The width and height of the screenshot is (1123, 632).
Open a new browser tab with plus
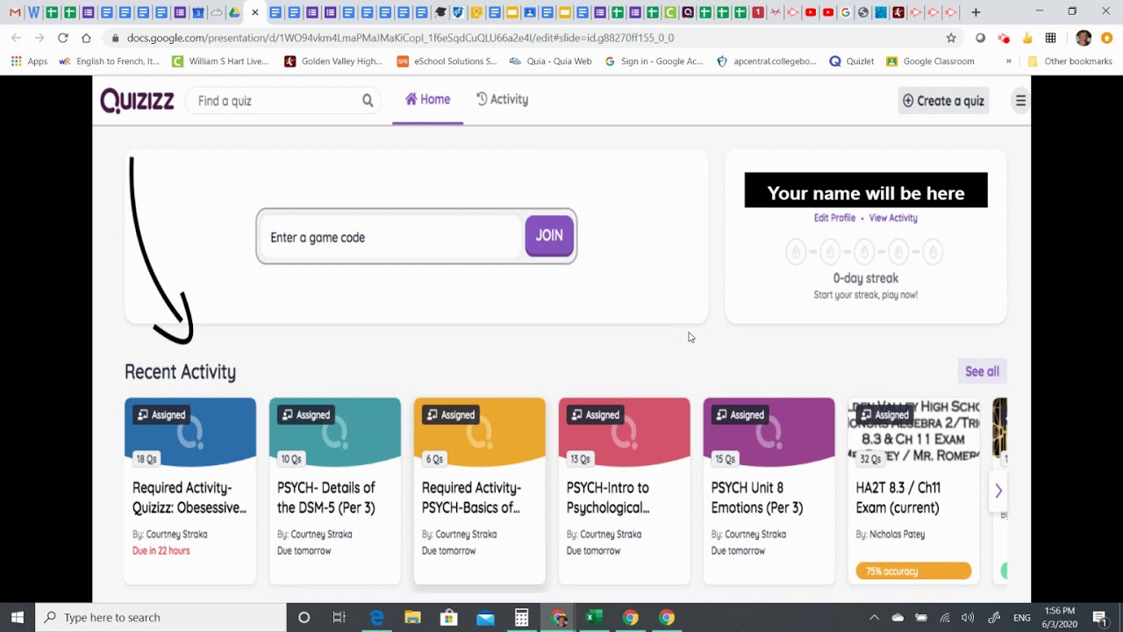976,12
